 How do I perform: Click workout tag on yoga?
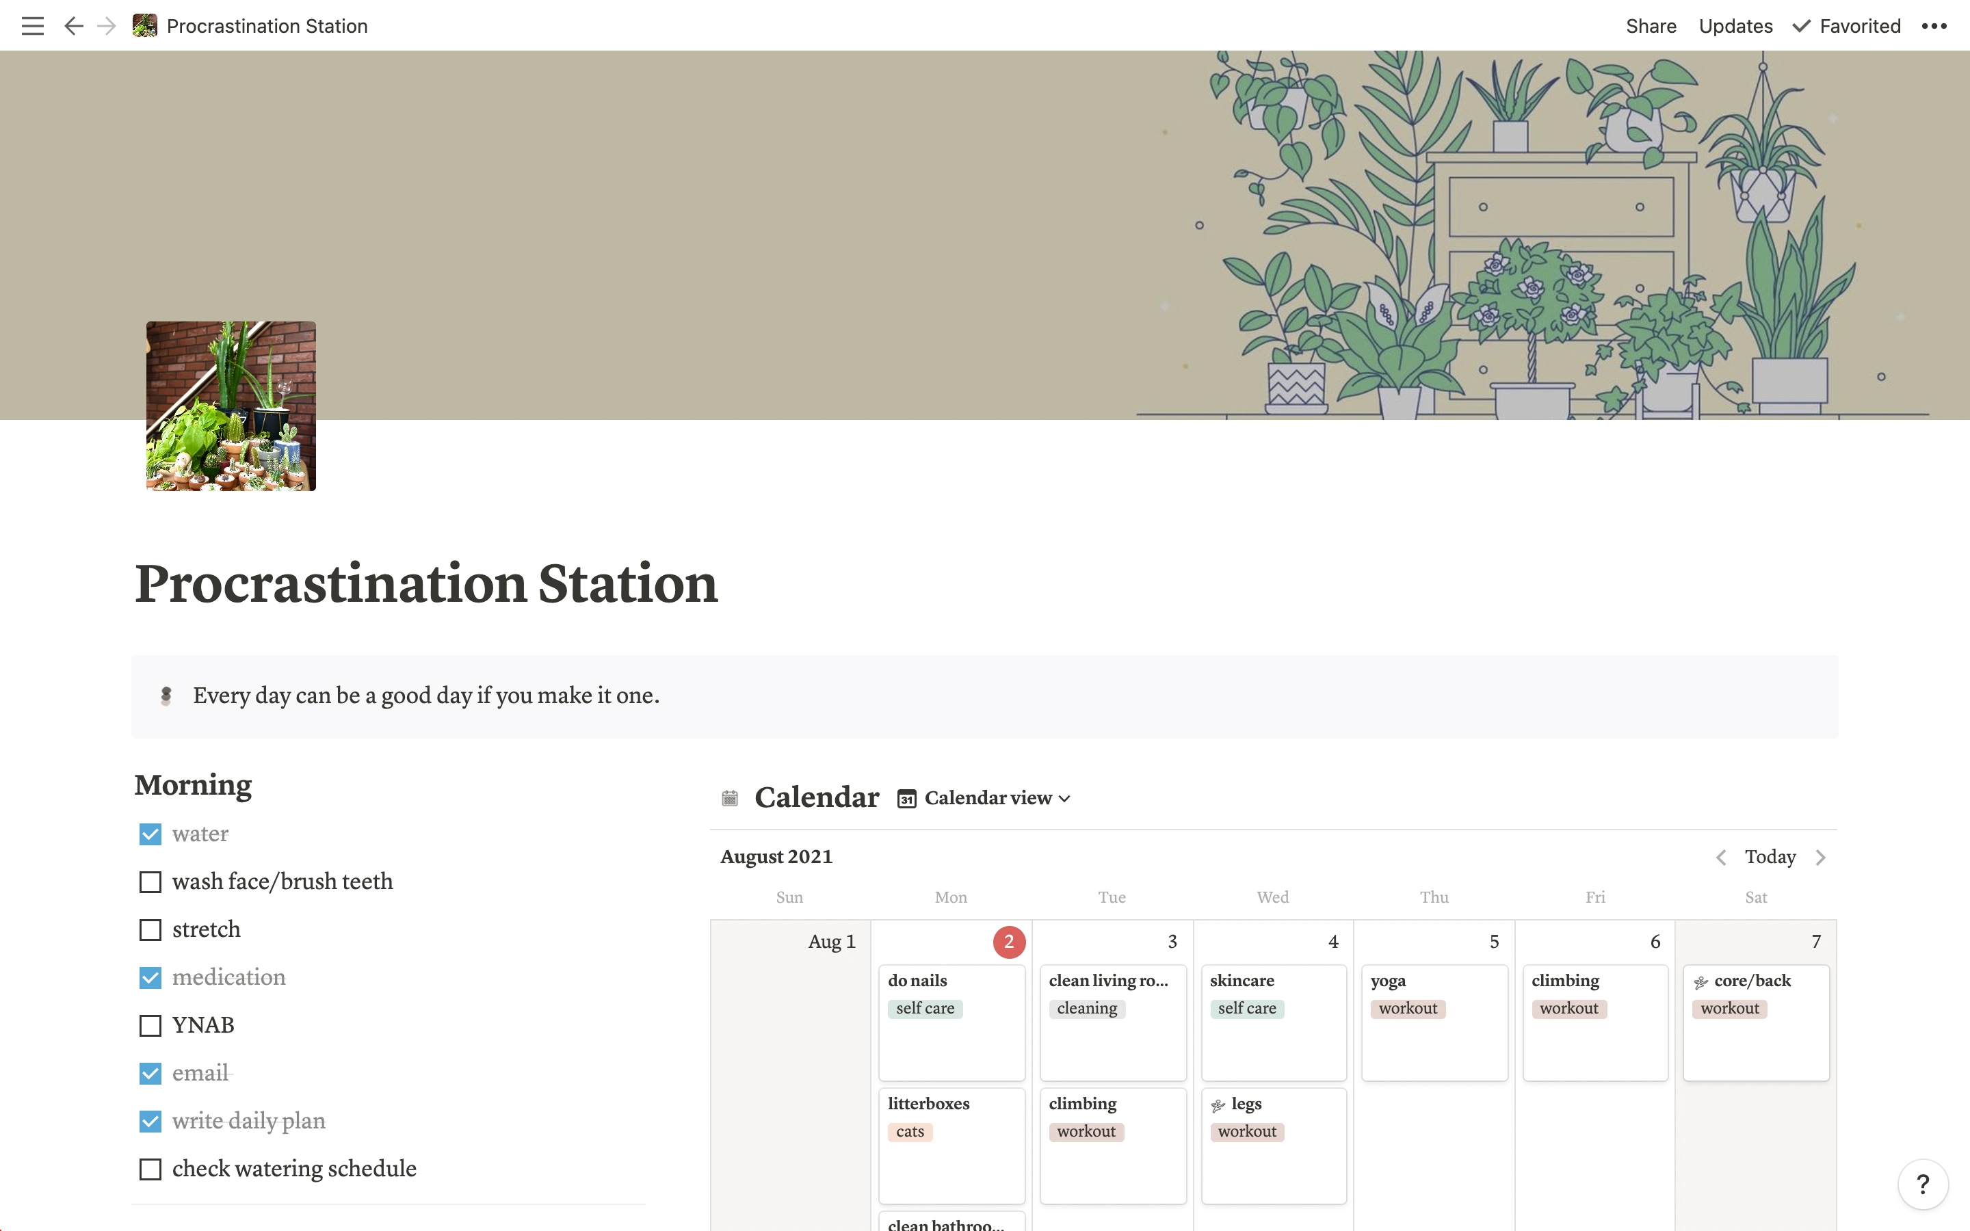click(x=1408, y=1009)
